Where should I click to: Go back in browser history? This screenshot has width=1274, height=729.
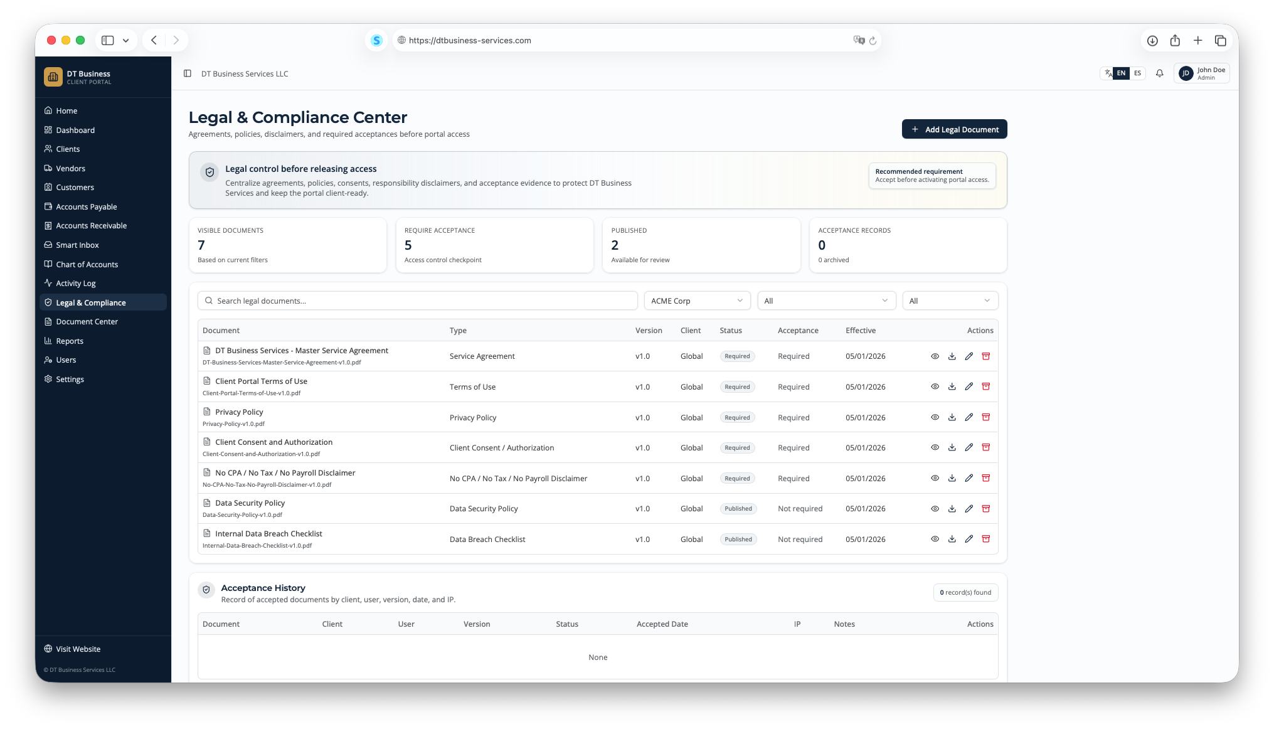154,40
